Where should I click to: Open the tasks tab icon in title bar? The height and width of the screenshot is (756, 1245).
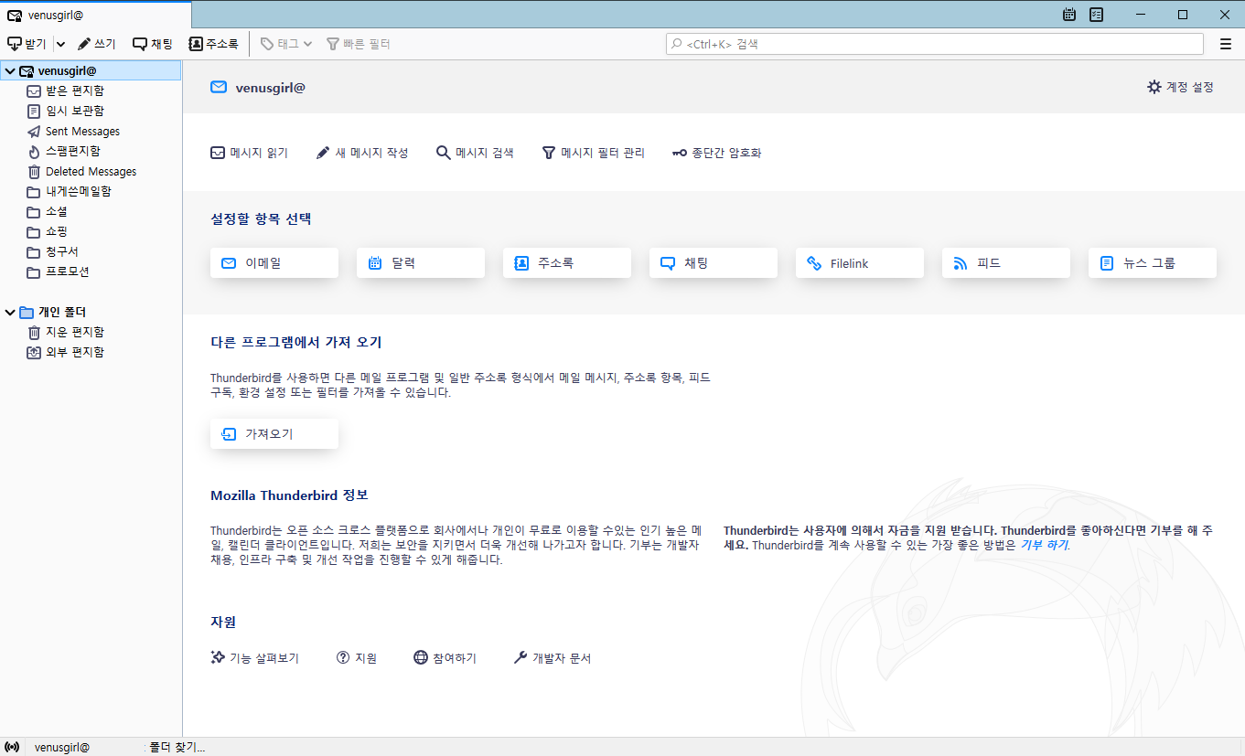[1097, 15]
